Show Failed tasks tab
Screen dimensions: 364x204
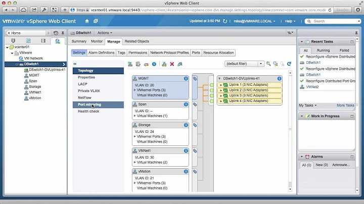[x=344, y=50]
